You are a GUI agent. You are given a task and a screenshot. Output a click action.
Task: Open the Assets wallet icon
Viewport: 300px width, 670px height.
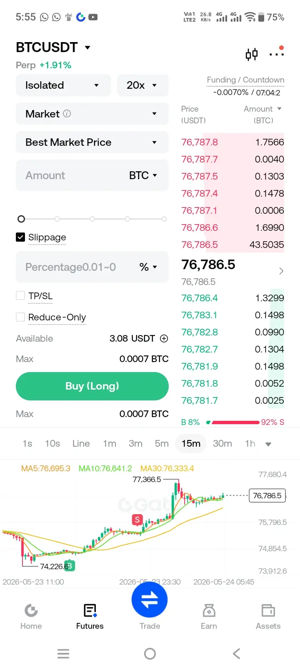coord(268,610)
